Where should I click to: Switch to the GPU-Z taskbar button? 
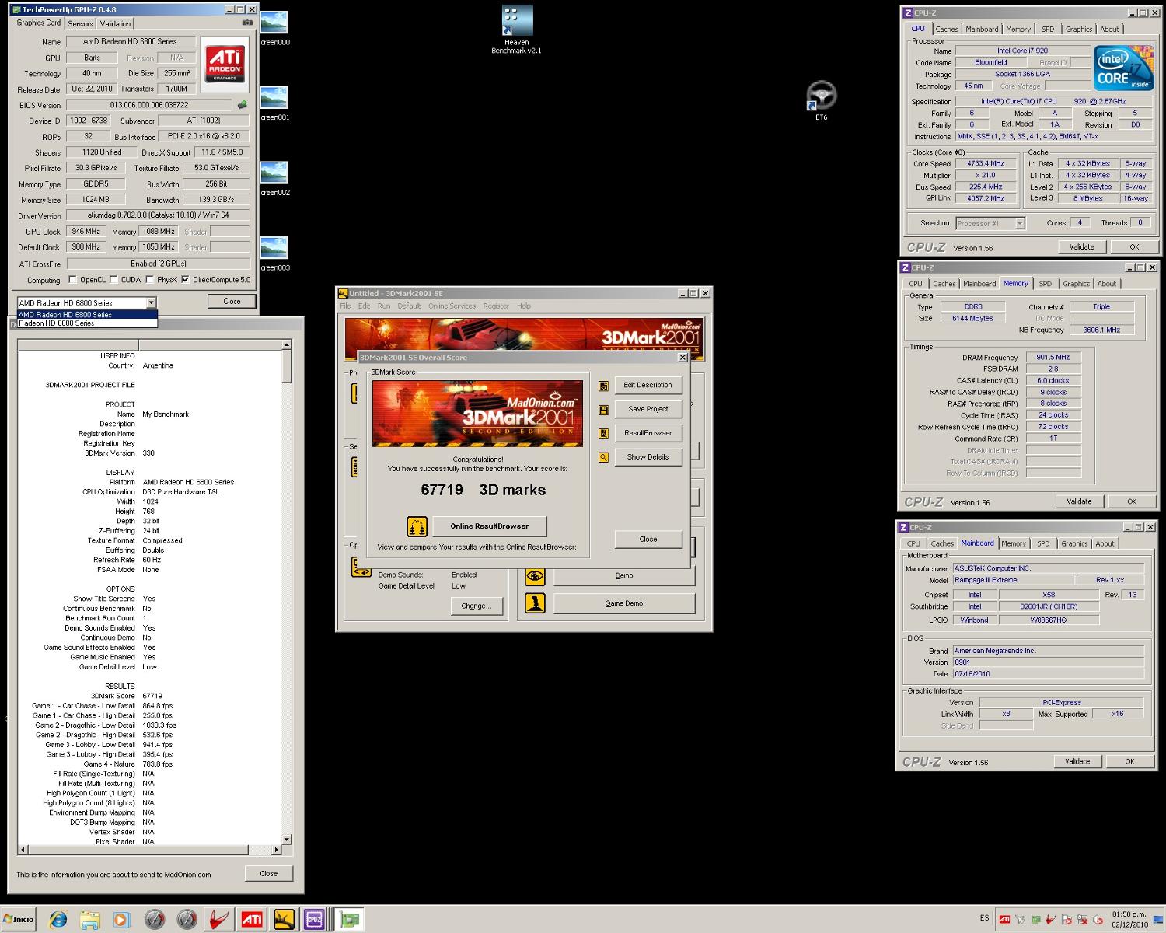pyautogui.click(x=349, y=920)
